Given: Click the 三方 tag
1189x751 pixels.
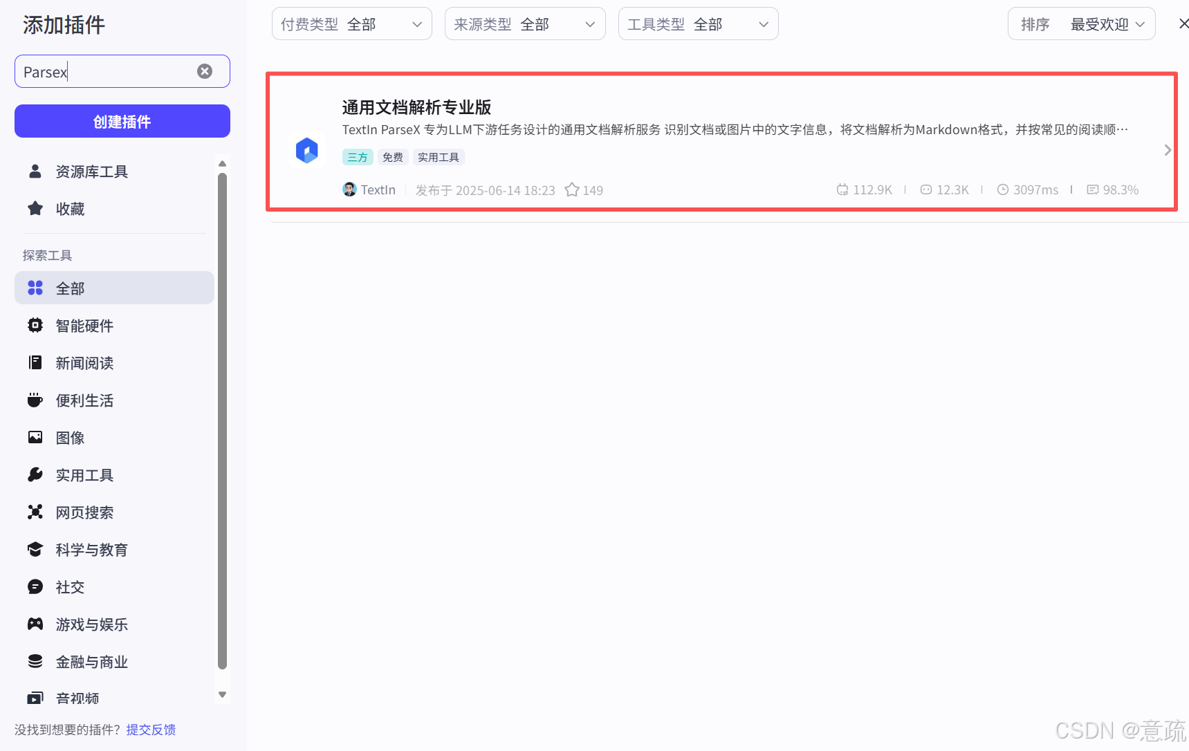Looking at the screenshot, I should click(x=358, y=157).
